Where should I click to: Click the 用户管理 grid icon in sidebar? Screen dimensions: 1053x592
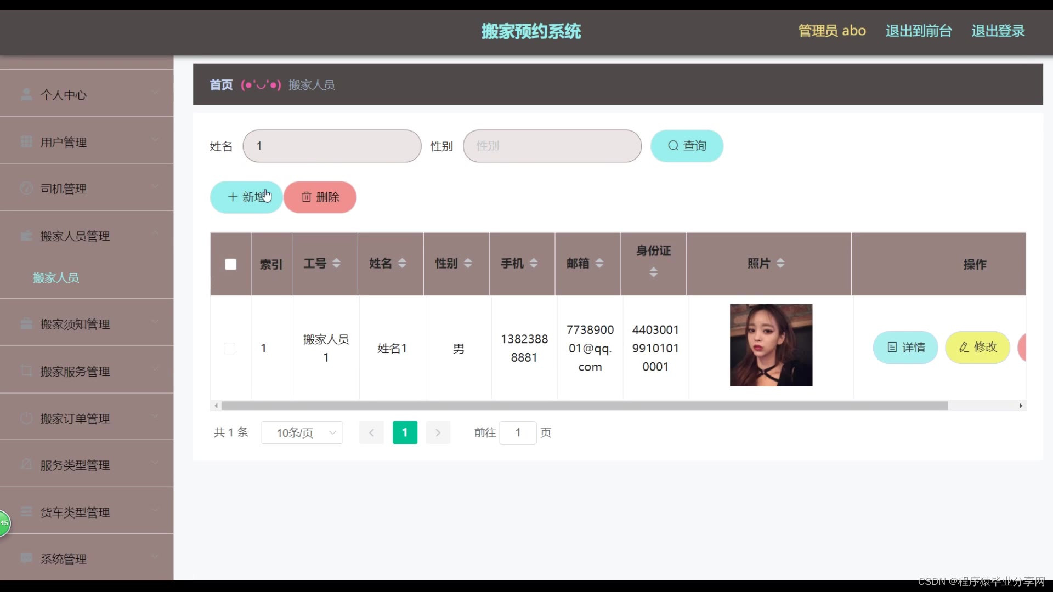click(x=26, y=141)
